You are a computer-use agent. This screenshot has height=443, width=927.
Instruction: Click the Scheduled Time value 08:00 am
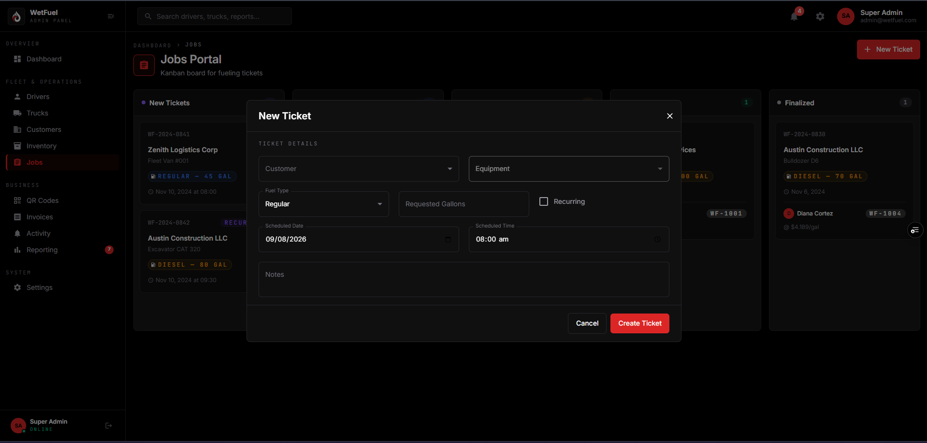pos(492,240)
